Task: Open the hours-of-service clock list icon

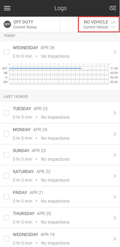Action: coord(113,8)
